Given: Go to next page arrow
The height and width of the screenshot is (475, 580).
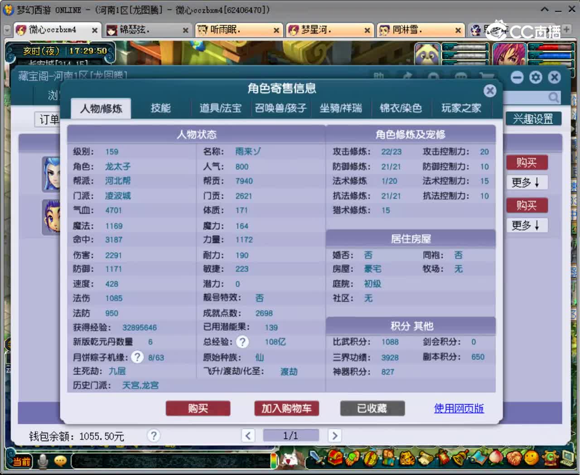Looking at the screenshot, I should (x=334, y=436).
